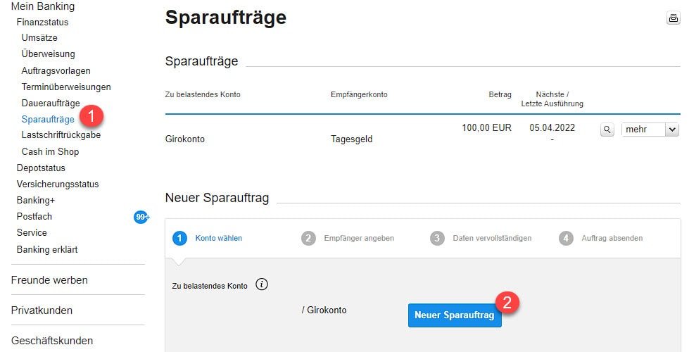Click step 3 circle Daten vervollständigen
Screen dimensions: 689x352
point(437,238)
